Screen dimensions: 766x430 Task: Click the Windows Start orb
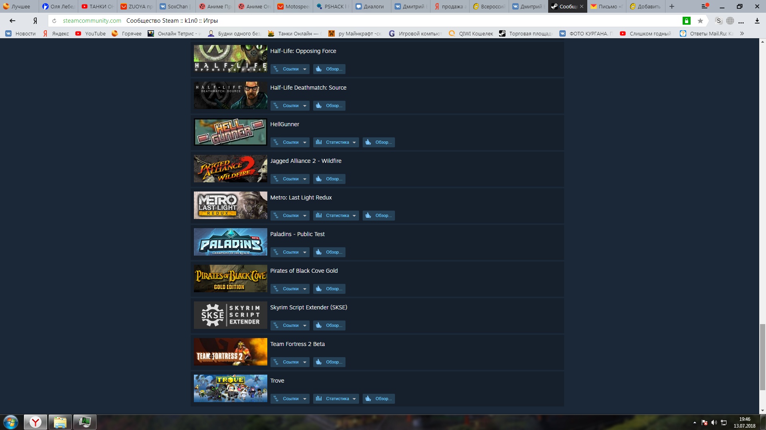point(11,422)
